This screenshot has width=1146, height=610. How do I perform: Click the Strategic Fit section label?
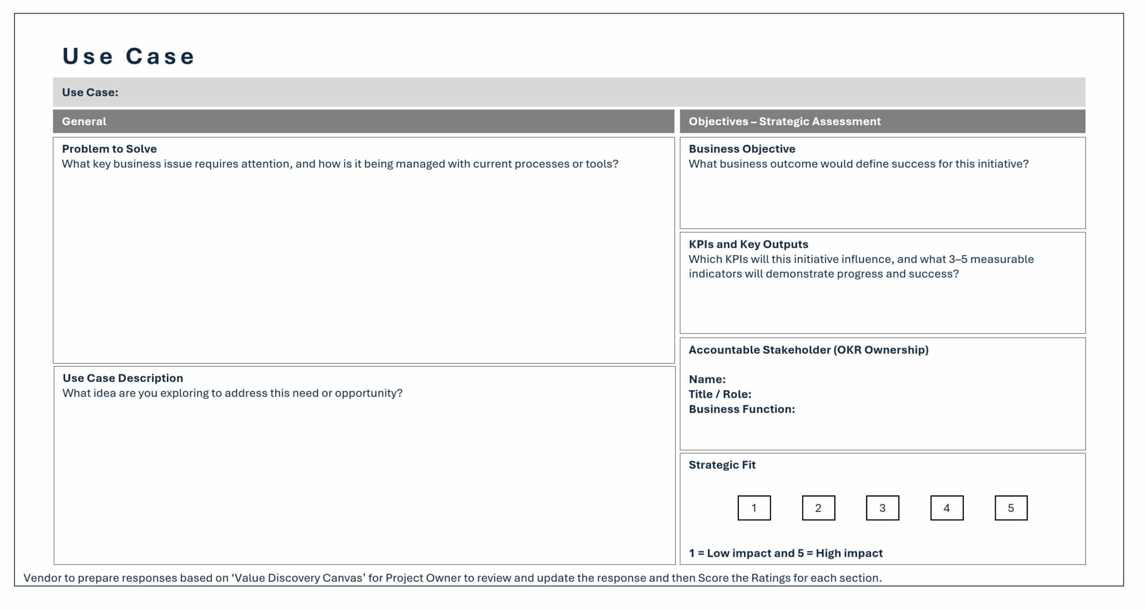(722, 464)
